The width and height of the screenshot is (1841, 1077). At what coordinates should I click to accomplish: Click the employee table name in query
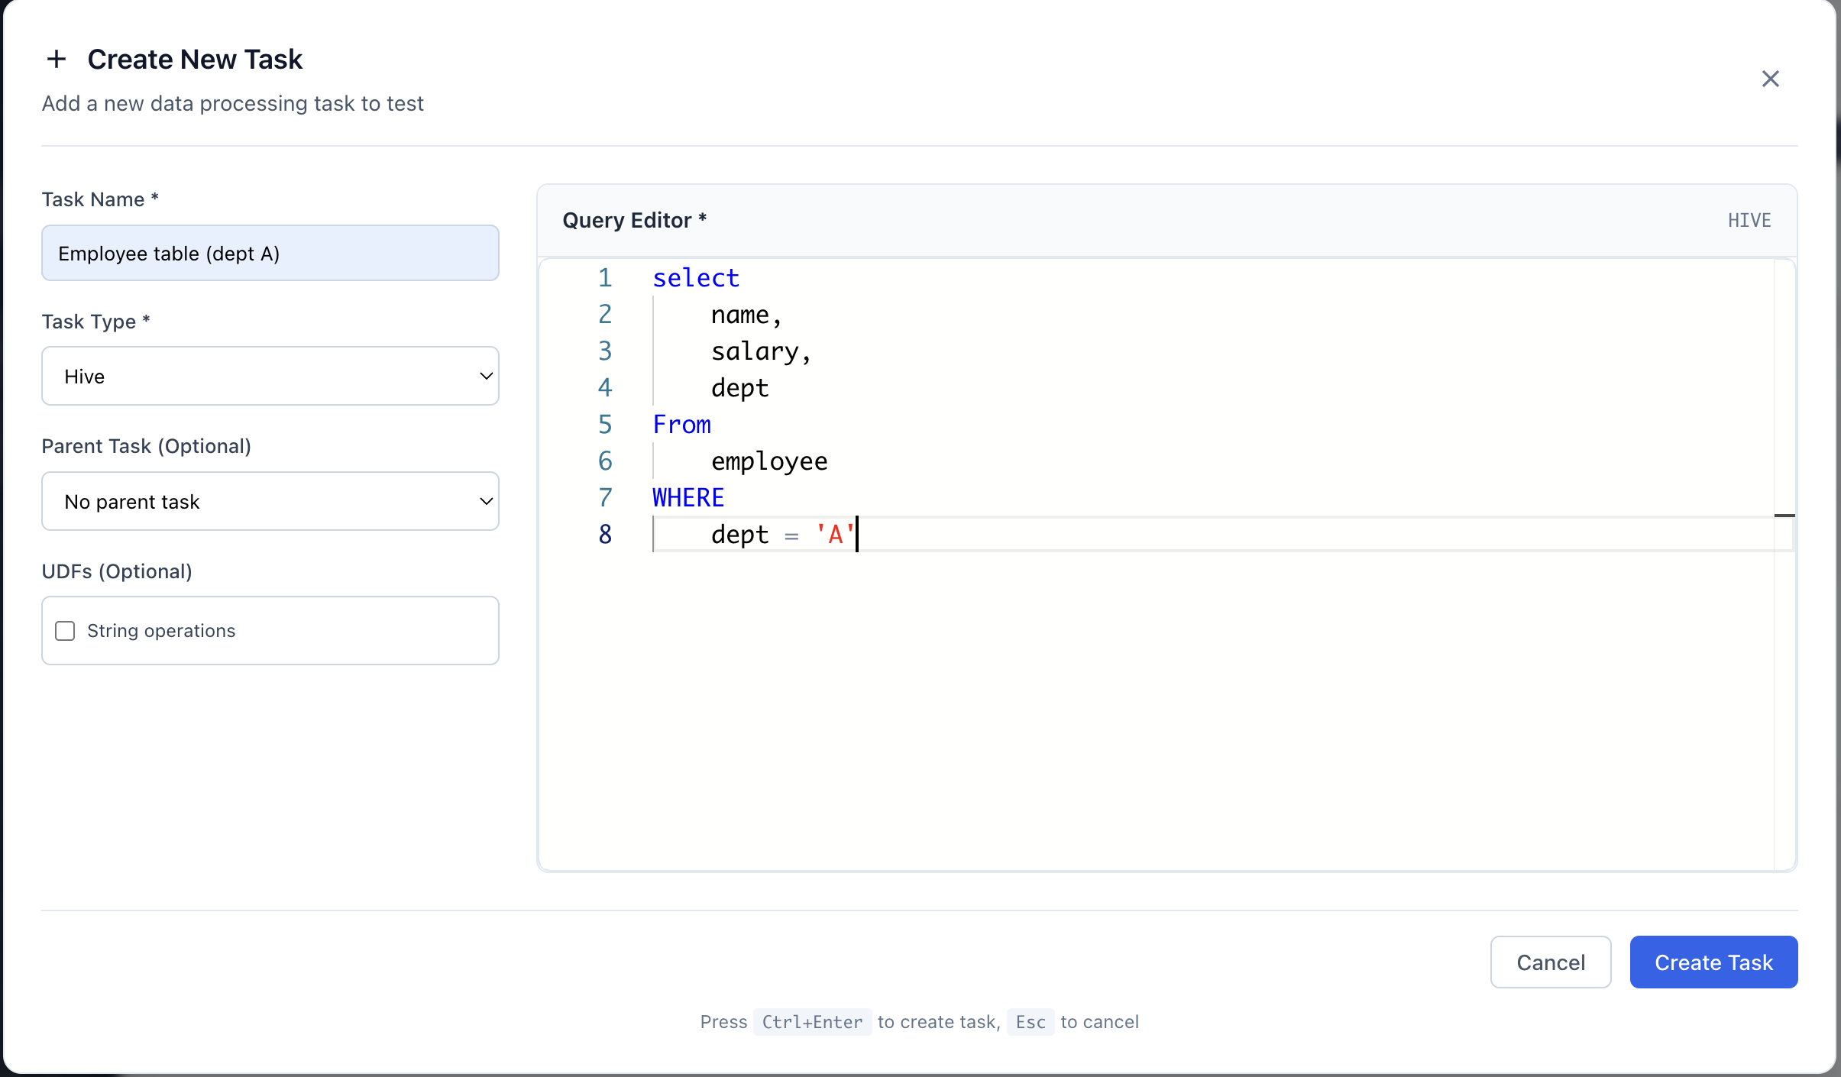(x=768, y=461)
